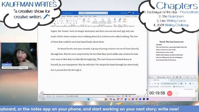Open the user account profile picture
The width and height of the screenshot is (199, 112).
[x=129, y=13]
